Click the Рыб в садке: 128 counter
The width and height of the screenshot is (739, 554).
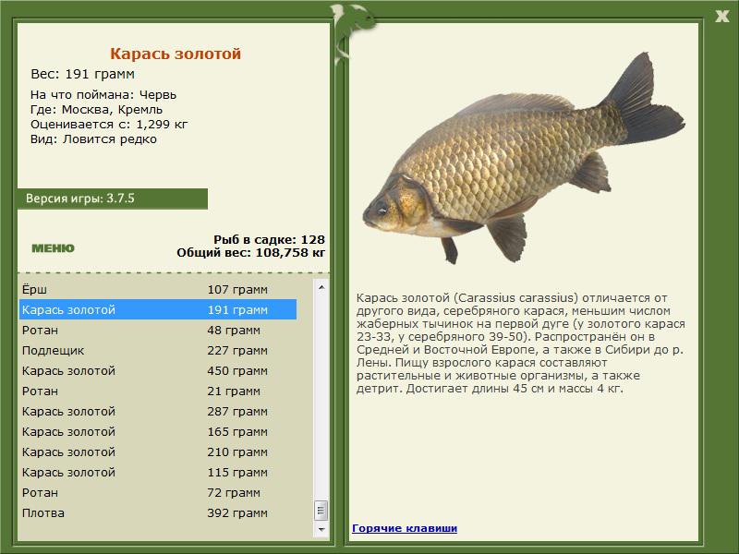269,239
